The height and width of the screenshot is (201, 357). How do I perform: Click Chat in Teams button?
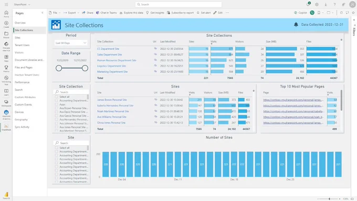coord(106,13)
